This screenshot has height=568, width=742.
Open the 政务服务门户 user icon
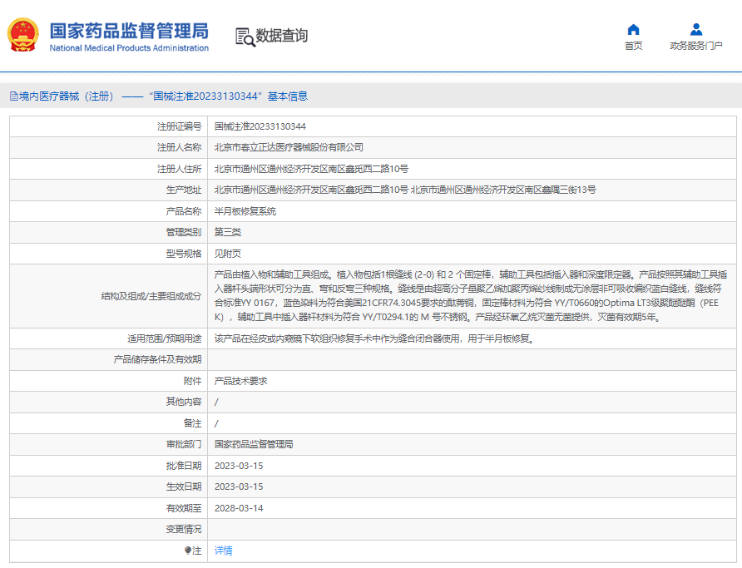696,30
